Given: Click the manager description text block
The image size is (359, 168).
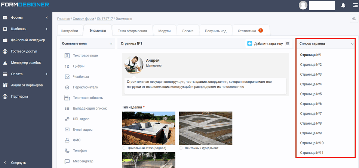Looking at the screenshot, I should point(205,85).
